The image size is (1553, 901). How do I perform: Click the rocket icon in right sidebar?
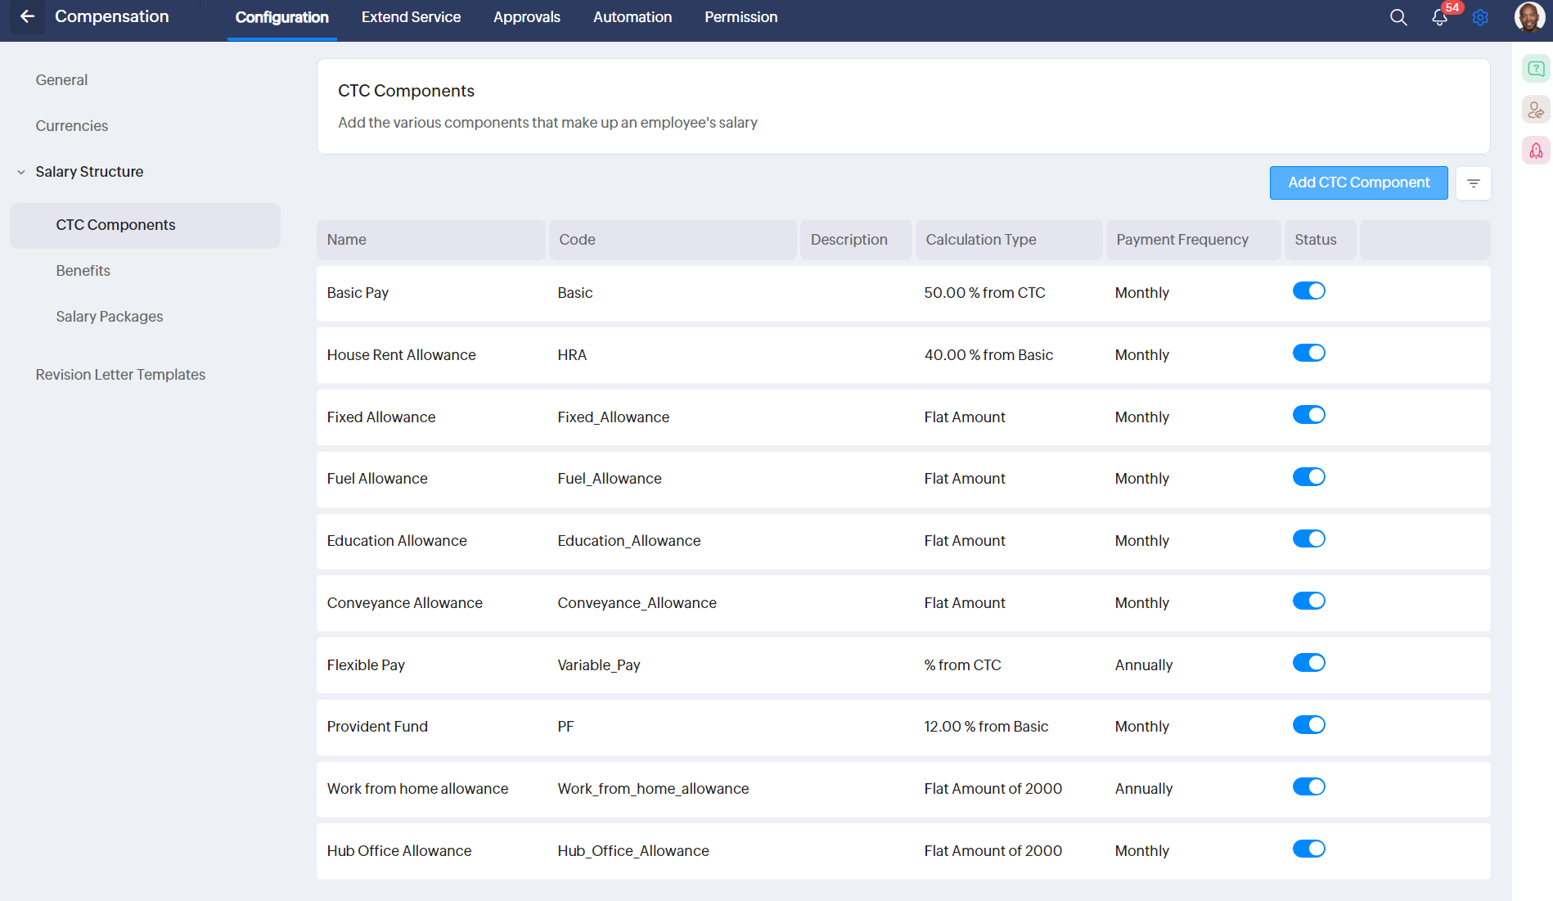click(x=1536, y=151)
